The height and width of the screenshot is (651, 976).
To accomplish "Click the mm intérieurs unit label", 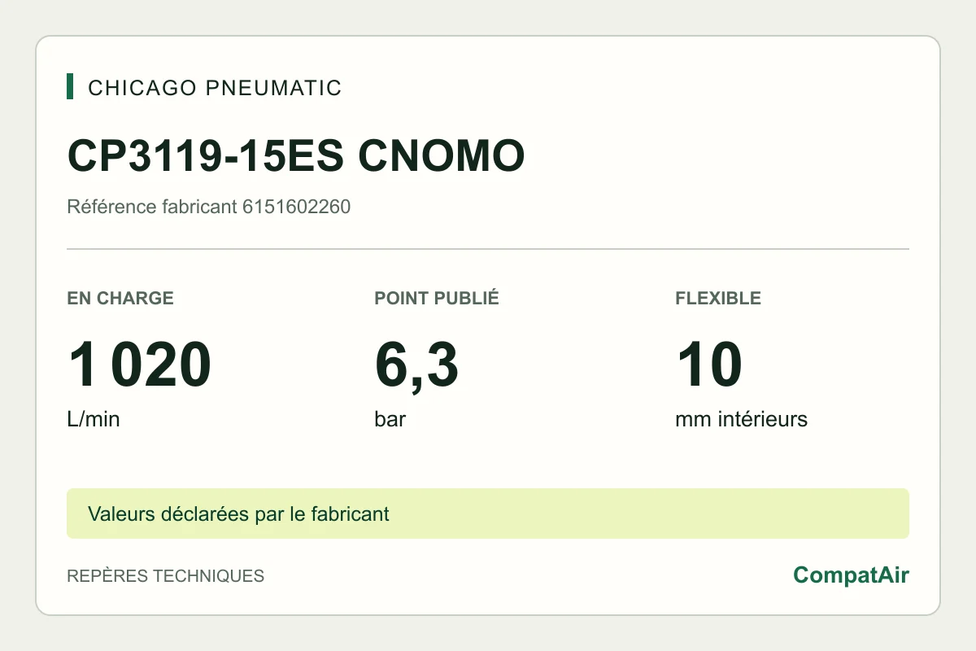I will 742,420.
